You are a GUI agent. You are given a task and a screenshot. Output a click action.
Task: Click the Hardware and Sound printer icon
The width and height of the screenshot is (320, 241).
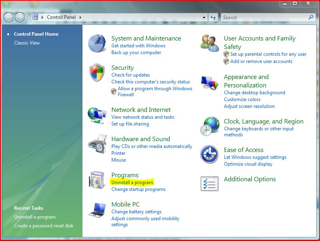[x=98, y=144]
